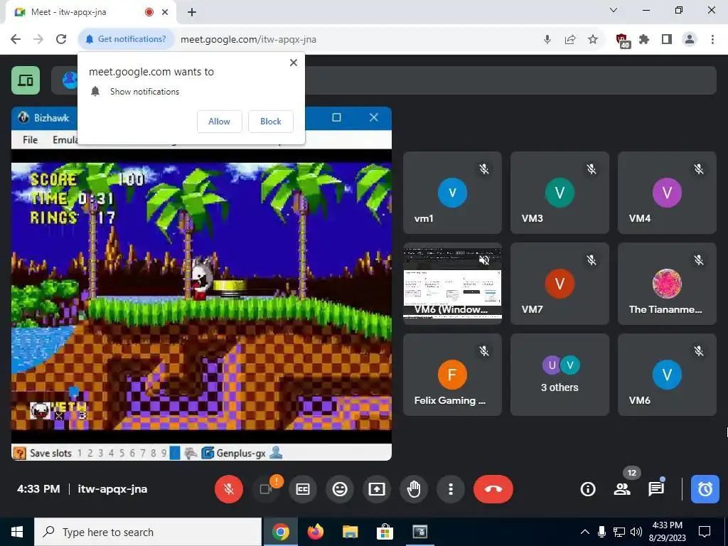Select the VM6 participant tile with blue avatar
Screen dimensions: 728x546
[x=667, y=375]
